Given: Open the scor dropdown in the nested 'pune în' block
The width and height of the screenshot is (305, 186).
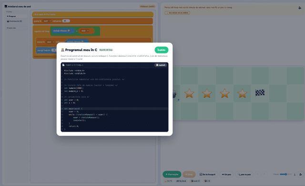Looking at the screenshot, I should (x=51, y=42).
